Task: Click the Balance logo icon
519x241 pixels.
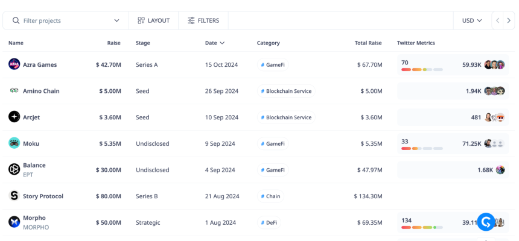Action: click(x=14, y=169)
